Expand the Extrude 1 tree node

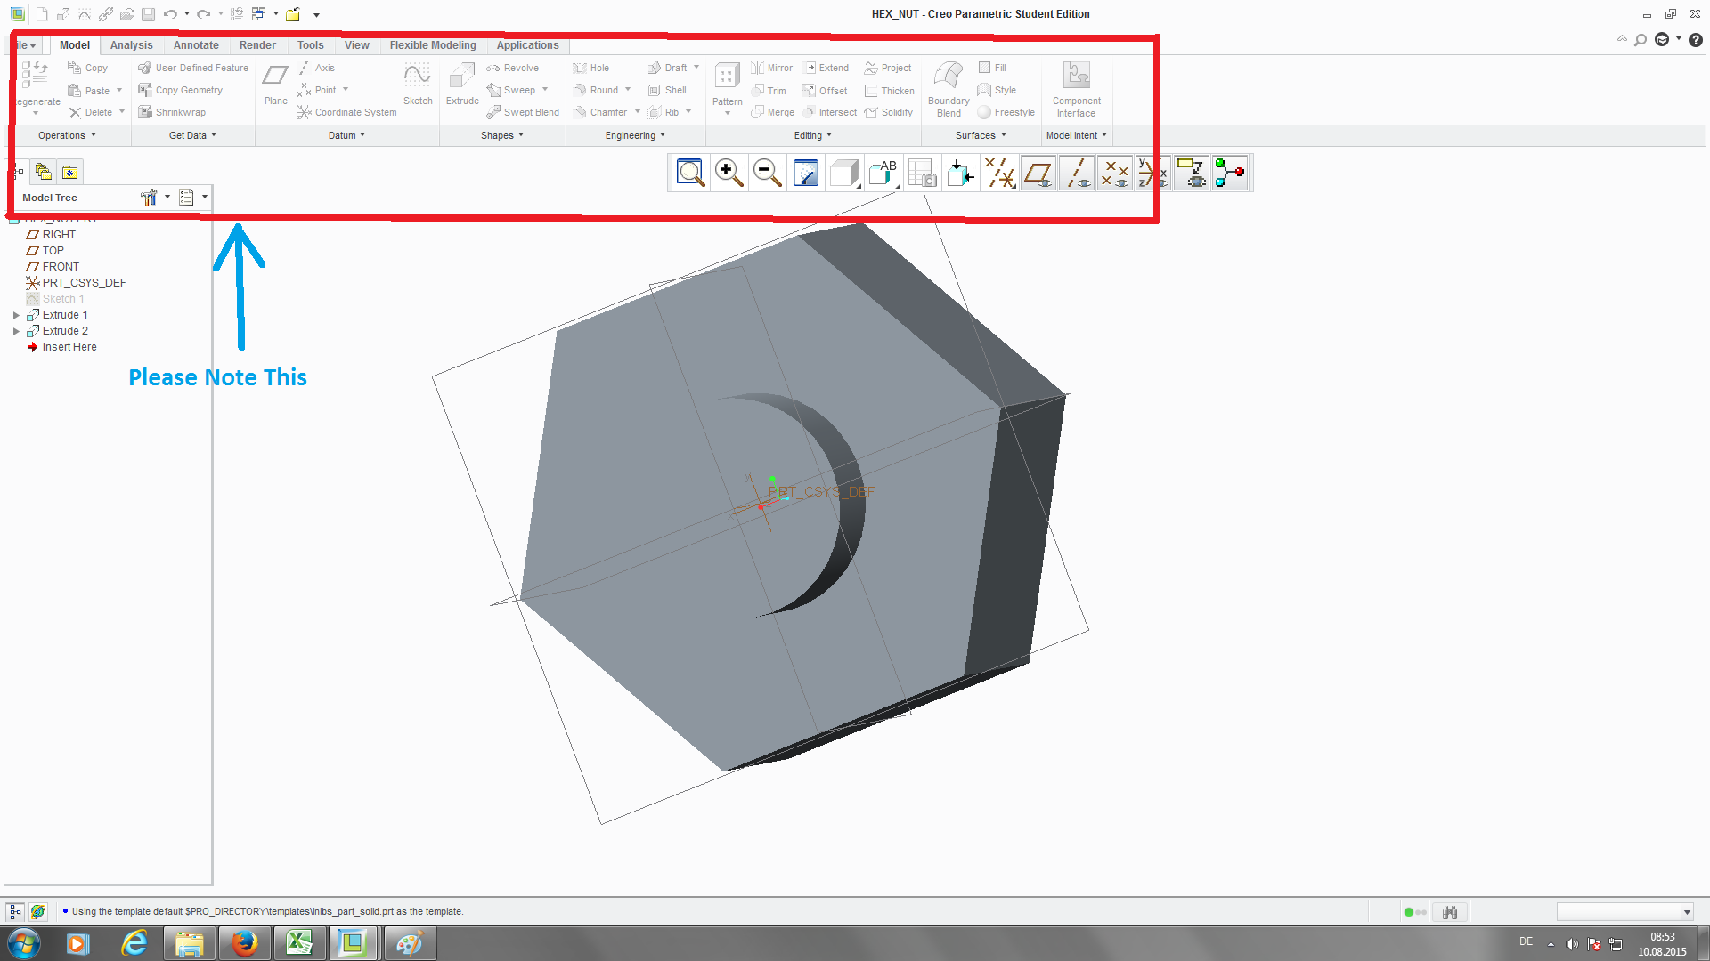[16, 315]
